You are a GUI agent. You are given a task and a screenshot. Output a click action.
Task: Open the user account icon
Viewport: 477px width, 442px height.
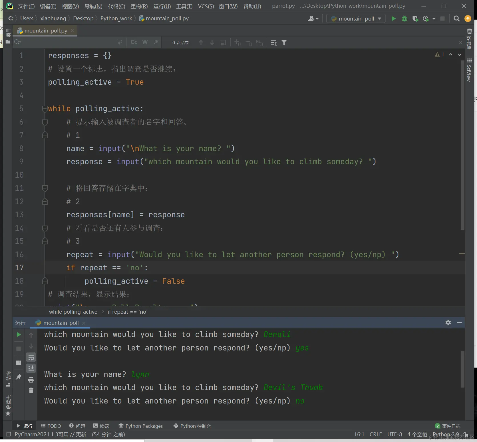coord(313,19)
